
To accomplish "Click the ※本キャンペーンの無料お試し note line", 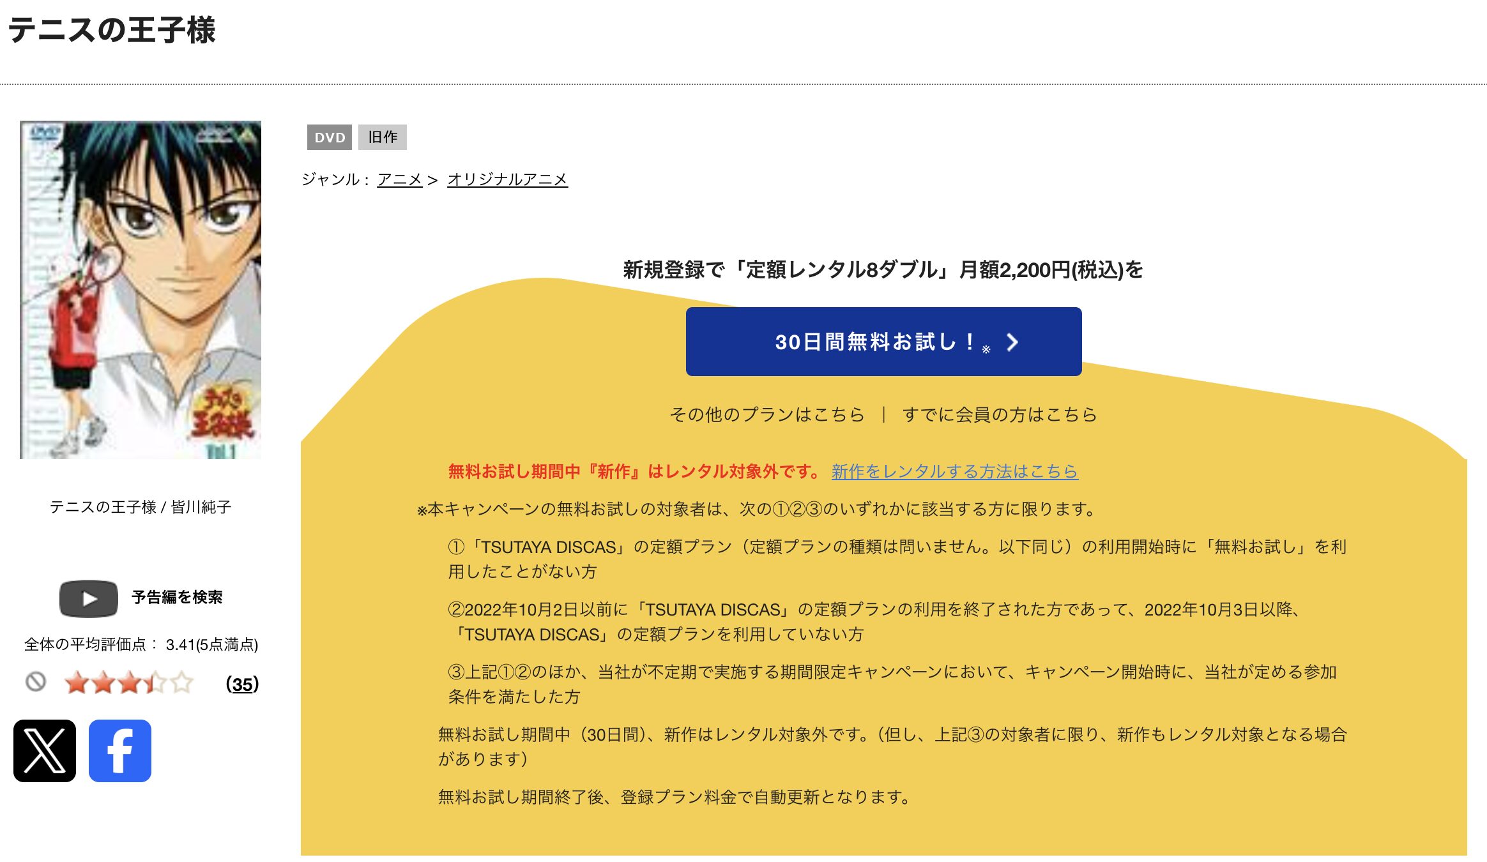I will tap(757, 509).
